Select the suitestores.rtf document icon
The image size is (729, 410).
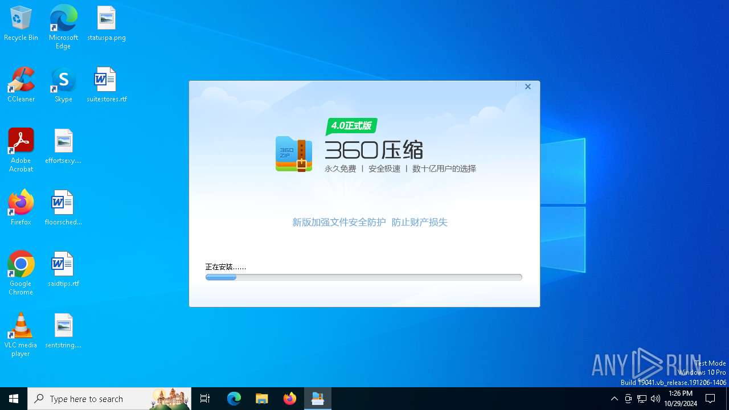(107, 85)
